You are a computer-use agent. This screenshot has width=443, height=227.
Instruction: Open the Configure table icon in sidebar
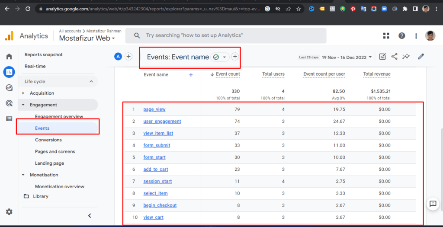(9, 119)
